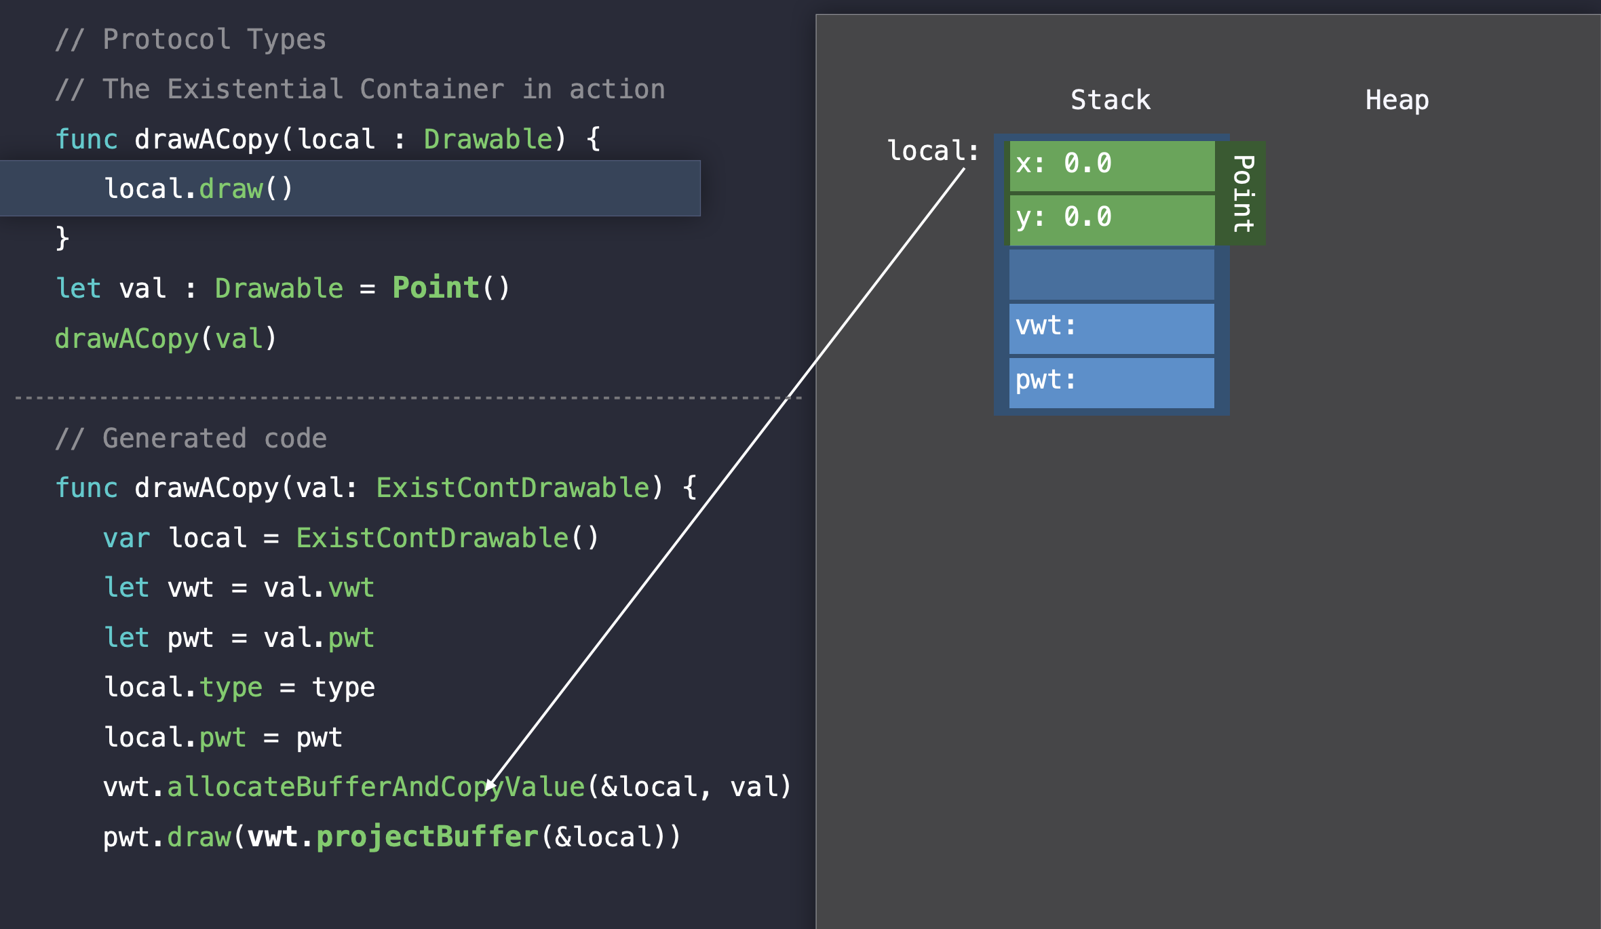Click the // Protocol Types comment
This screenshot has height=929, width=1601.
pyautogui.click(x=191, y=39)
